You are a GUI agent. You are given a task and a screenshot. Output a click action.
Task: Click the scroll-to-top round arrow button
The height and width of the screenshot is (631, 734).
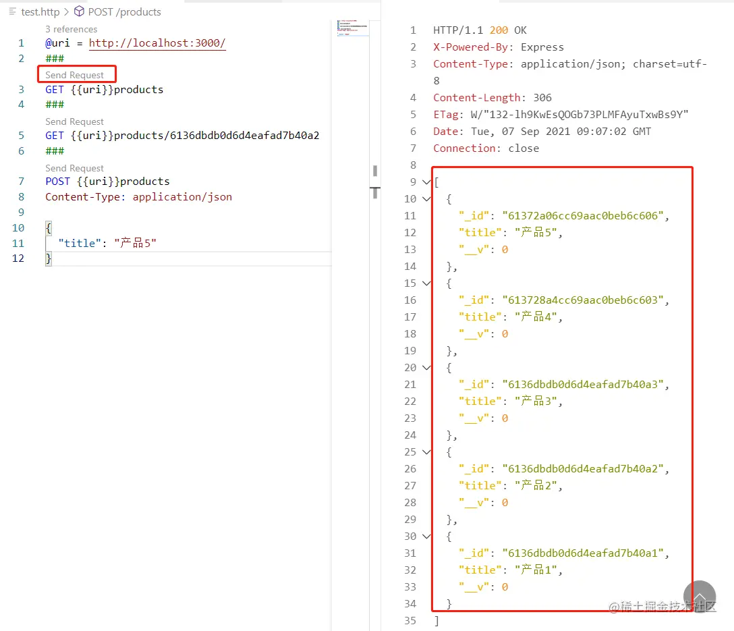click(700, 597)
